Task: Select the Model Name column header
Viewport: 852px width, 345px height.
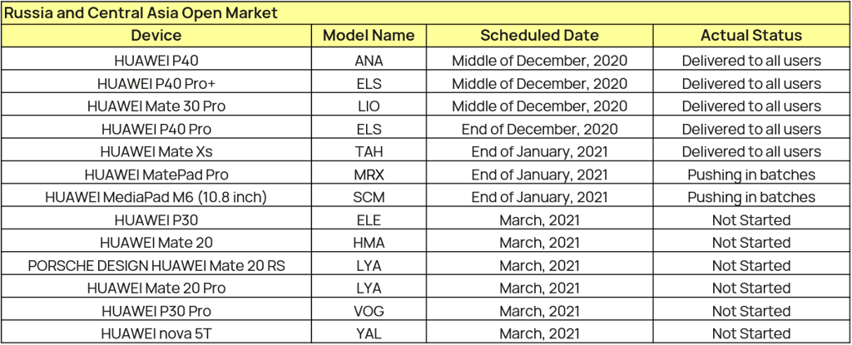Action: pyautogui.click(x=369, y=36)
